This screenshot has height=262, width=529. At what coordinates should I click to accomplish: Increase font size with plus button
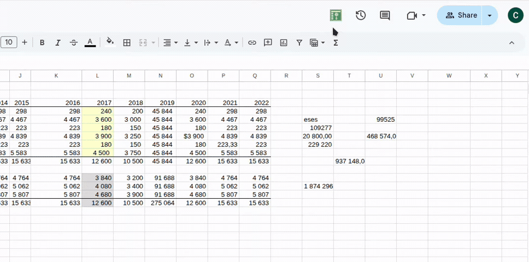(x=25, y=43)
